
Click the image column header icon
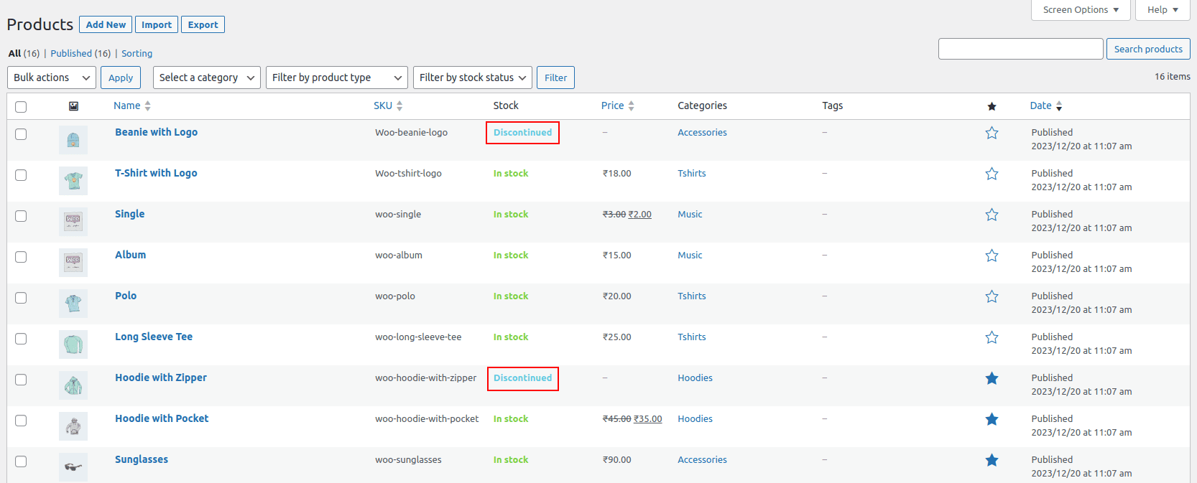click(73, 106)
